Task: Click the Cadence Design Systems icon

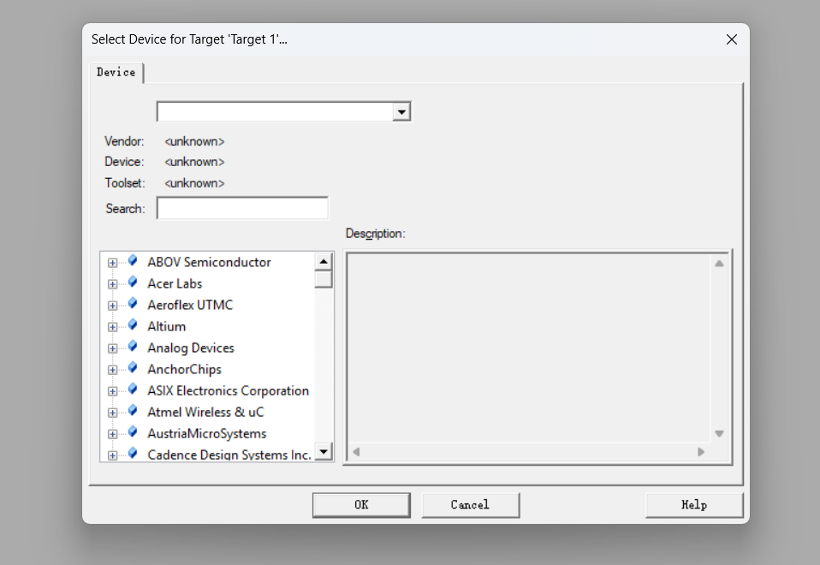Action: click(x=133, y=453)
